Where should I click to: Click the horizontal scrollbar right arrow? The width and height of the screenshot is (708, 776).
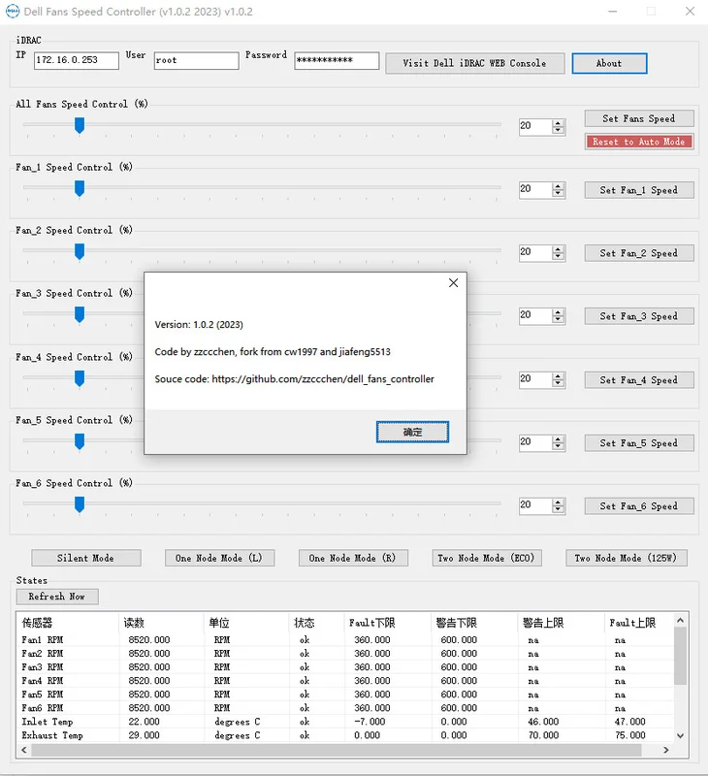point(666,750)
